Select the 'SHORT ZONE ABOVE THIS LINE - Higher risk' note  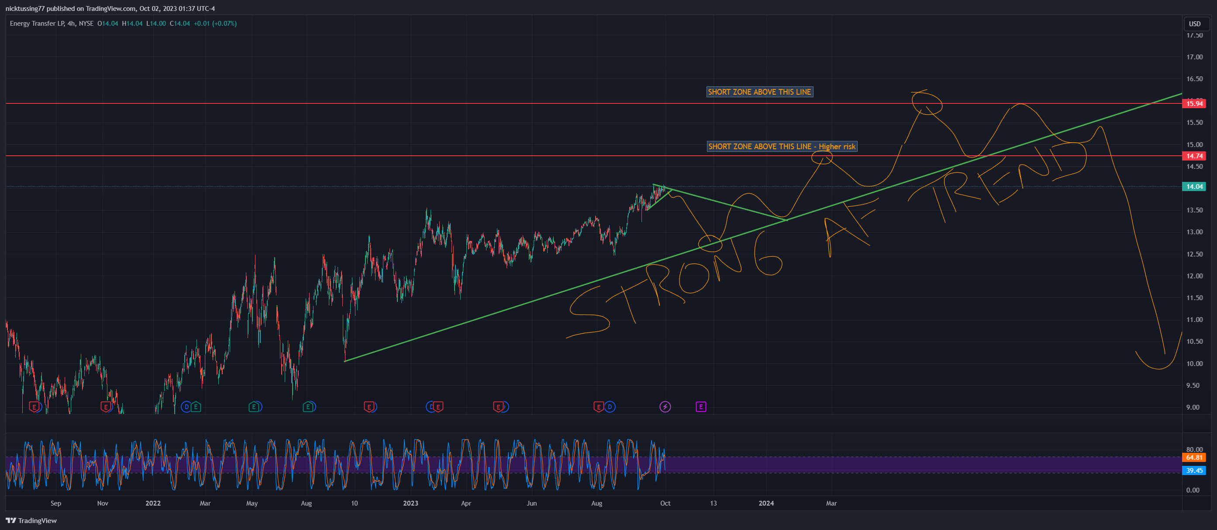pos(782,146)
